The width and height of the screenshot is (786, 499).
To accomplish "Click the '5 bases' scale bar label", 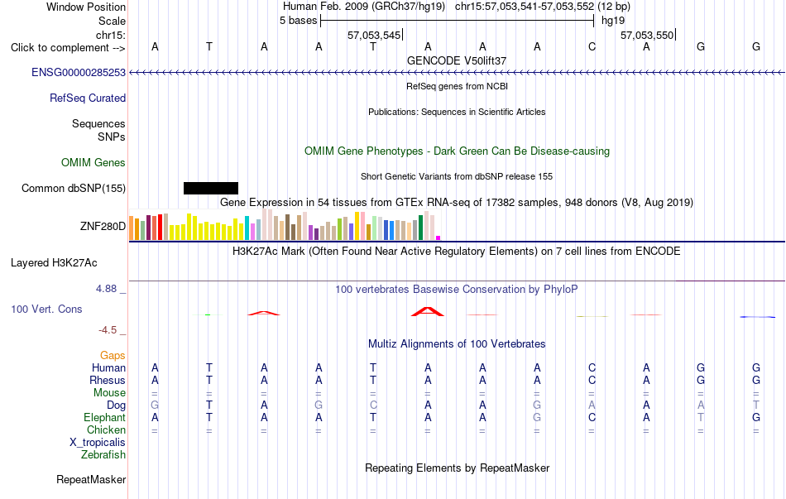I will click(298, 21).
